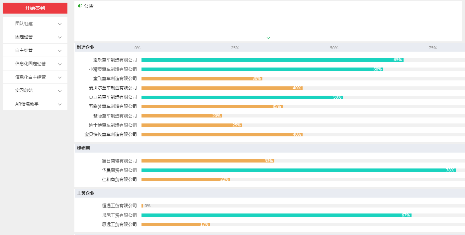This screenshot has width=465, height=235.
Task: Click the 50% progress bar for 豆豆熊童车
Action: coord(242,97)
